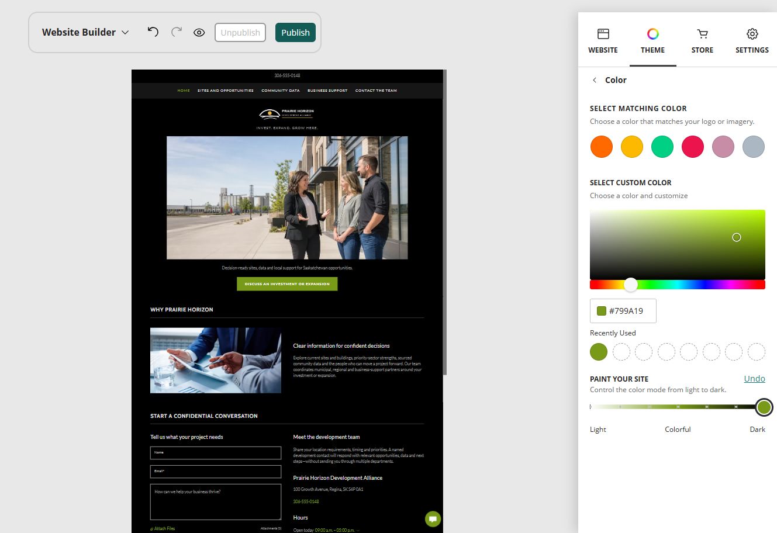777x533 pixels.
Task: Click the Dark label under paint slider
Action: pos(757,430)
